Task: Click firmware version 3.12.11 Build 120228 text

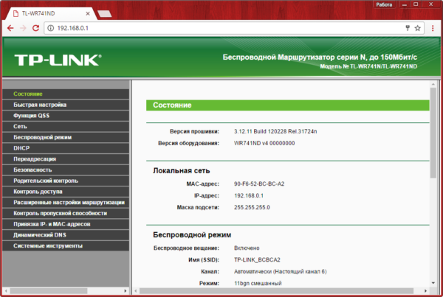Action: 275,131
